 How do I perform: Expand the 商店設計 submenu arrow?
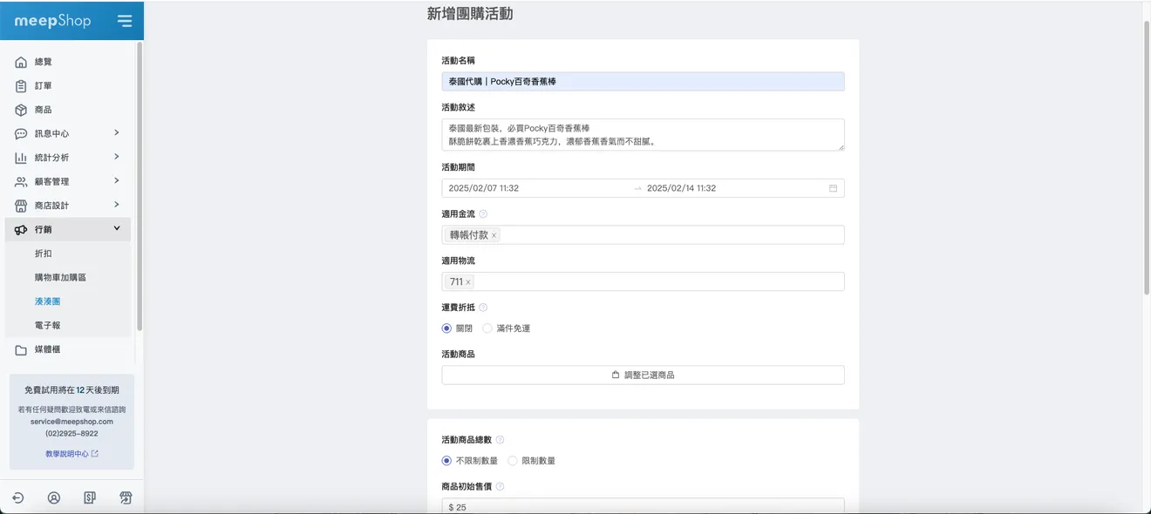click(117, 205)
